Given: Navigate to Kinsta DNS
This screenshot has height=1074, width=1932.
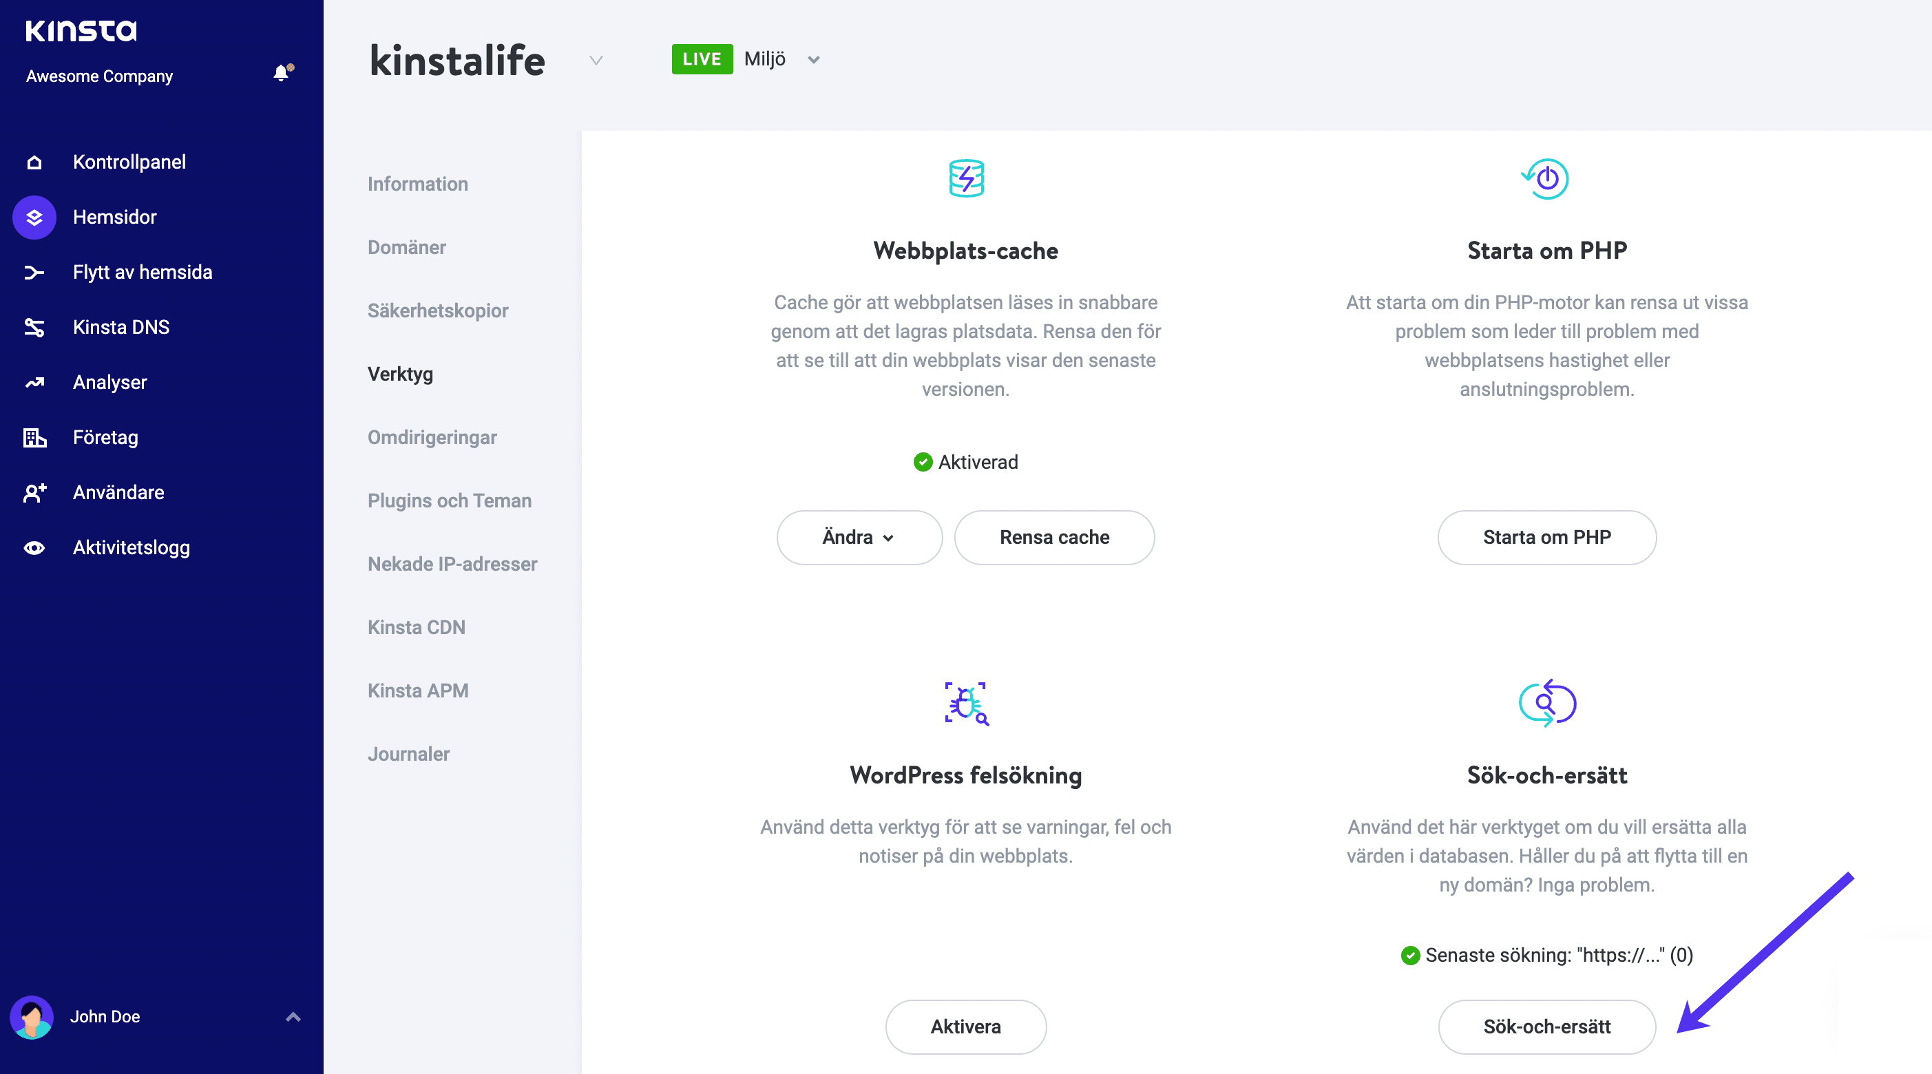Looking at the screenshot, I should [120, 327].
